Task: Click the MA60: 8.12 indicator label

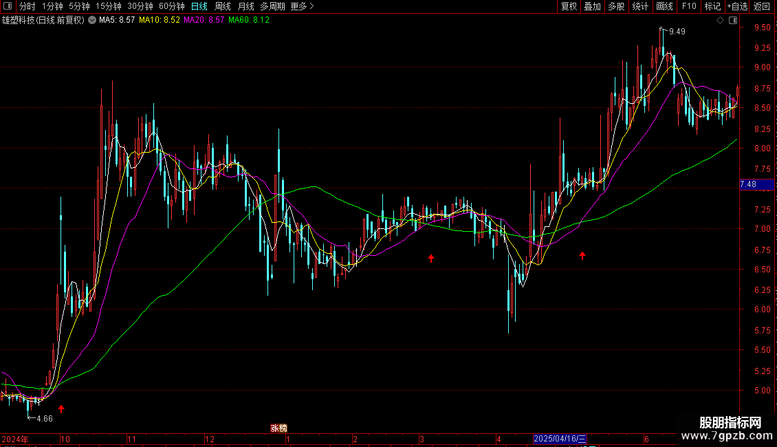Action: (249, 21)
